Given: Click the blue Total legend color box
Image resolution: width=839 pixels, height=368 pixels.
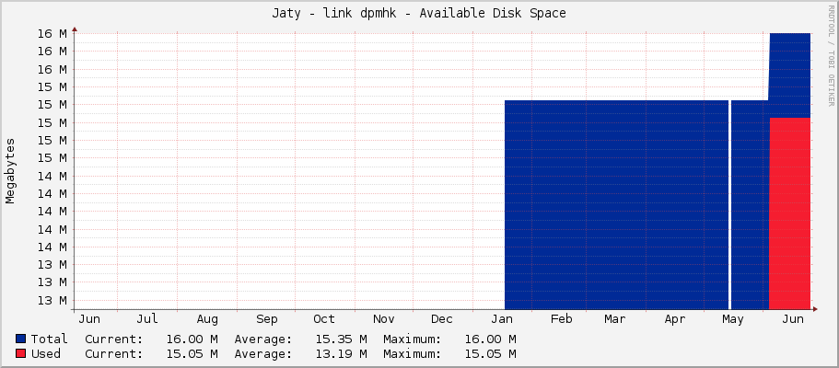Looking at the screenshot, I should coord(21,339).
